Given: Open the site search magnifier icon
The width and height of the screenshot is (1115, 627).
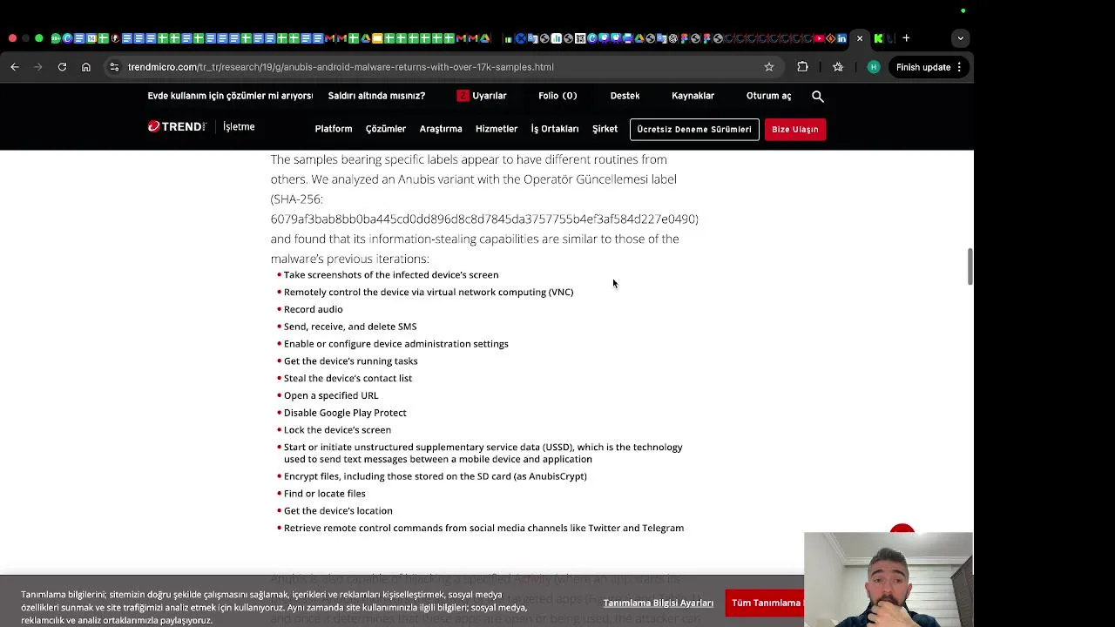Looking at the screenshot, I should [818, 96].
